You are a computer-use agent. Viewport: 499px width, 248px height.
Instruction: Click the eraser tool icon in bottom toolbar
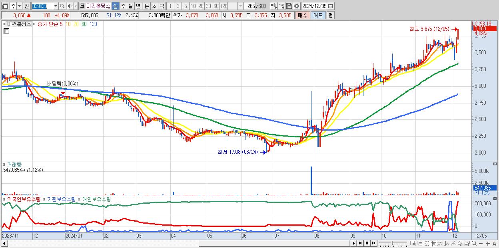tap(461, 243)
